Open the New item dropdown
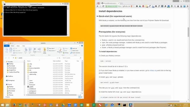The height and width of the screenshot is (107, 190). coord(51,48)
